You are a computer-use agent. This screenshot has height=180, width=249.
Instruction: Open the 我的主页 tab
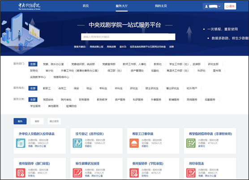(161, 6)
